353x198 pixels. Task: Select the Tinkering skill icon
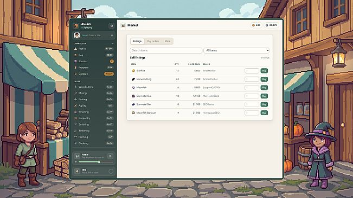tap(76, 131)
